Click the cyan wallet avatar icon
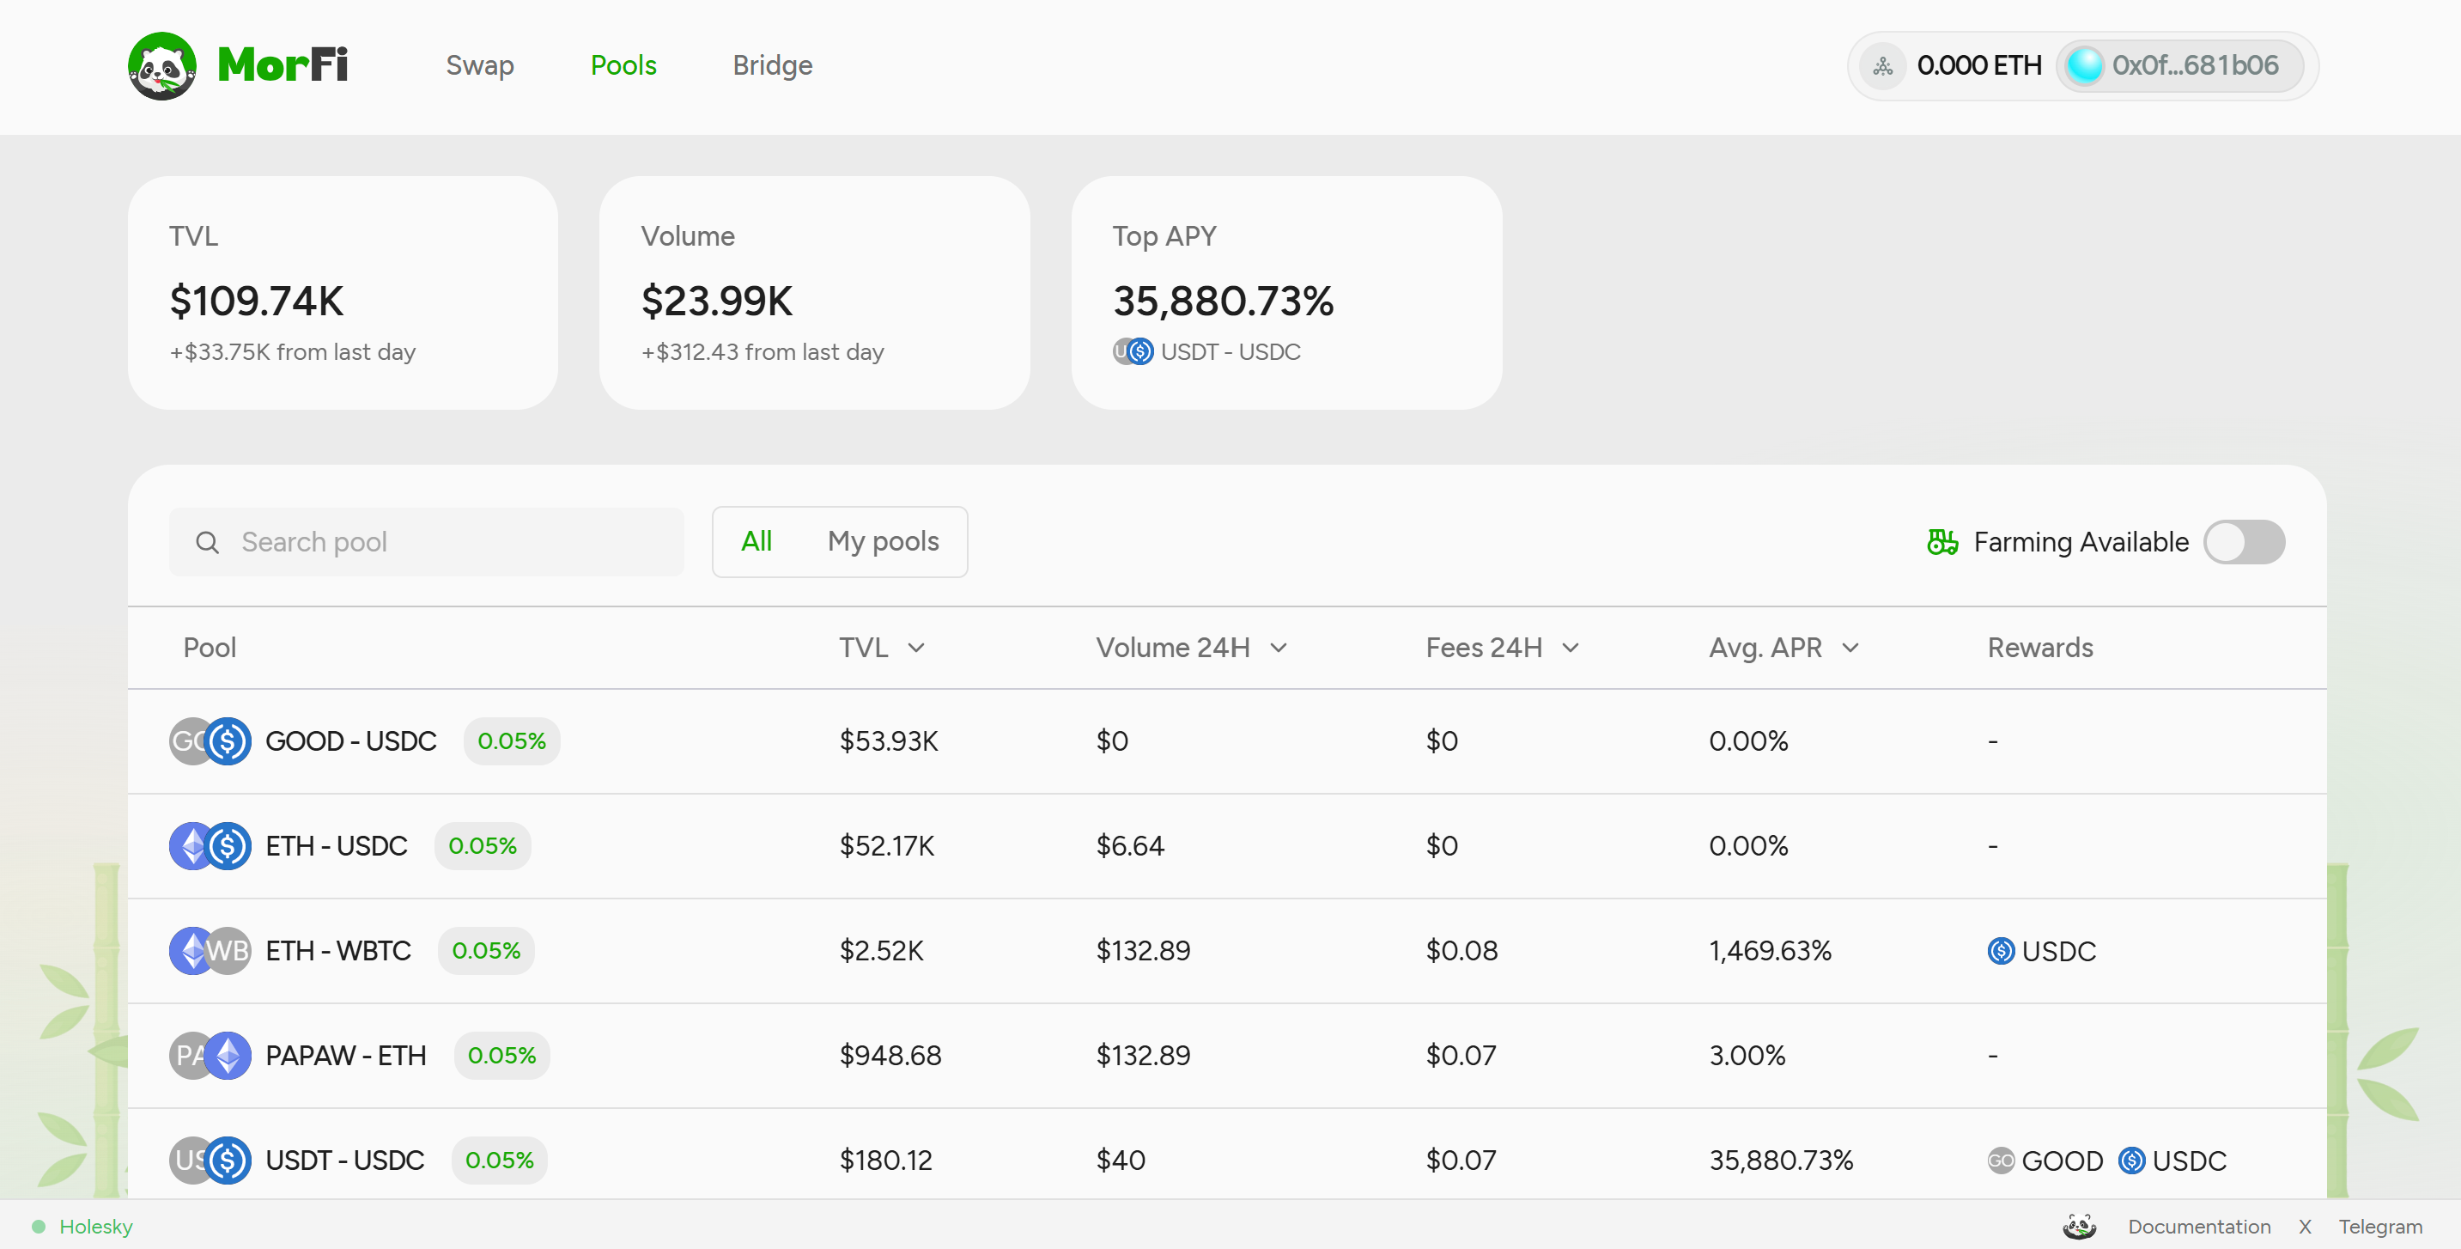 (x=2084, y=66)
